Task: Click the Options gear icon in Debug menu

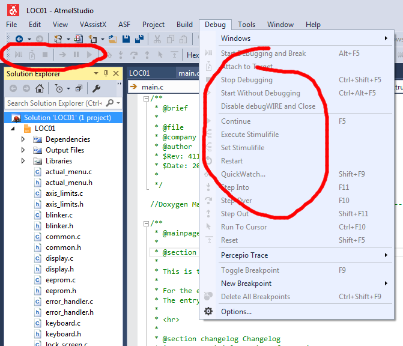Action: coord(208,311)
